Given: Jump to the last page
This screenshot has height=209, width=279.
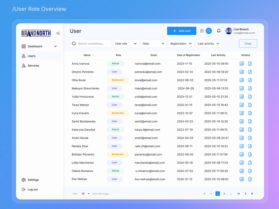Looking at the screenshot, I should (252, 194).
